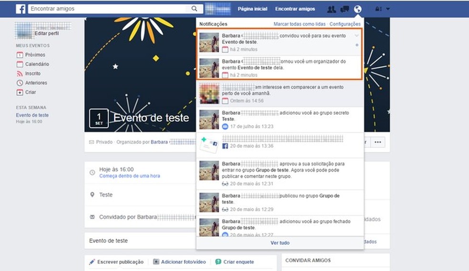Select Criar in Meus Eventos
This screenshot has height=271, width=469.
click(31, 92)
